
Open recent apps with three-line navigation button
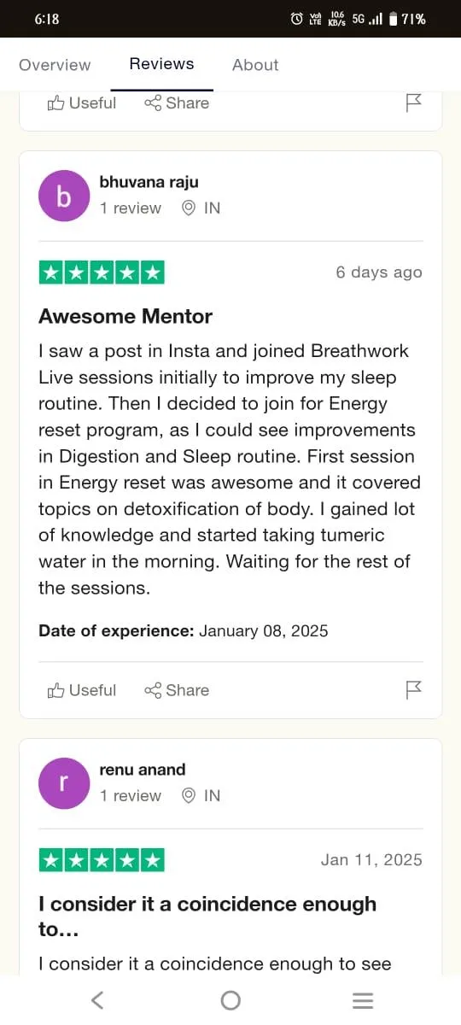click(363, 1000)
